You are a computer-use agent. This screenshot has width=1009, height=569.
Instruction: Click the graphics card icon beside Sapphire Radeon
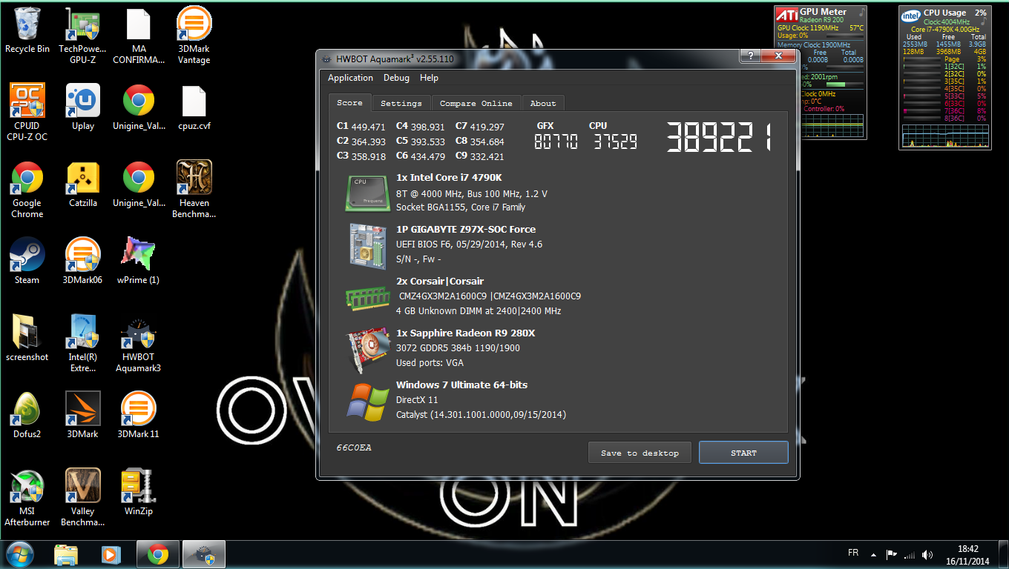[367, 350]
